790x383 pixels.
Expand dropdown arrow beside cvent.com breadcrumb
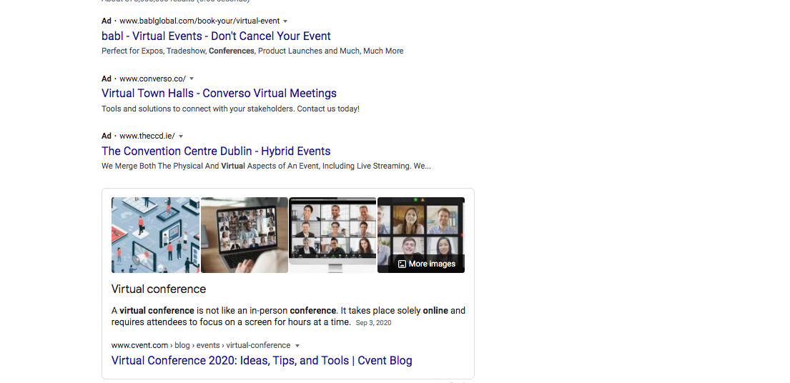[297, 346]
